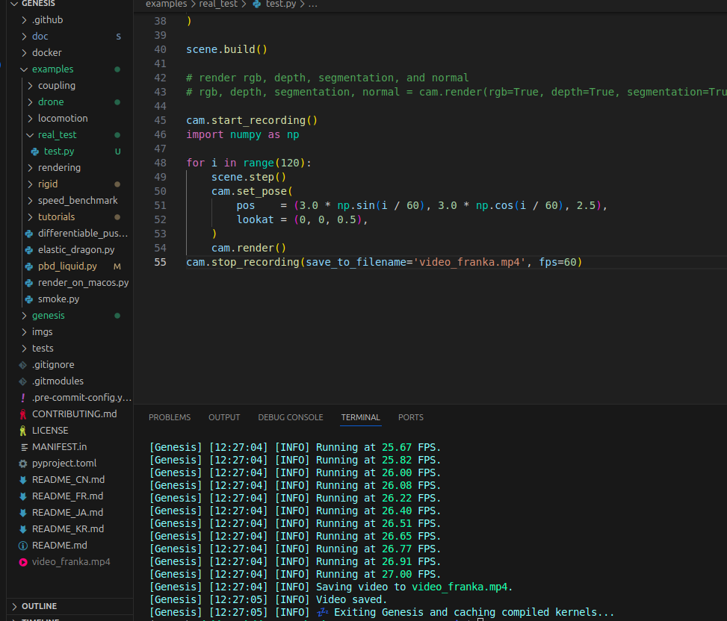
Task: Switch to the DEBUG CONSOLE tab
Action: click(x=290, y=417)
